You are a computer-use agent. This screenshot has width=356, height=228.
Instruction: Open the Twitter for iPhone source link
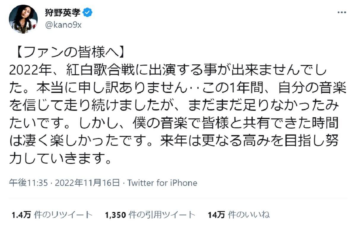[x=162, y=183]
